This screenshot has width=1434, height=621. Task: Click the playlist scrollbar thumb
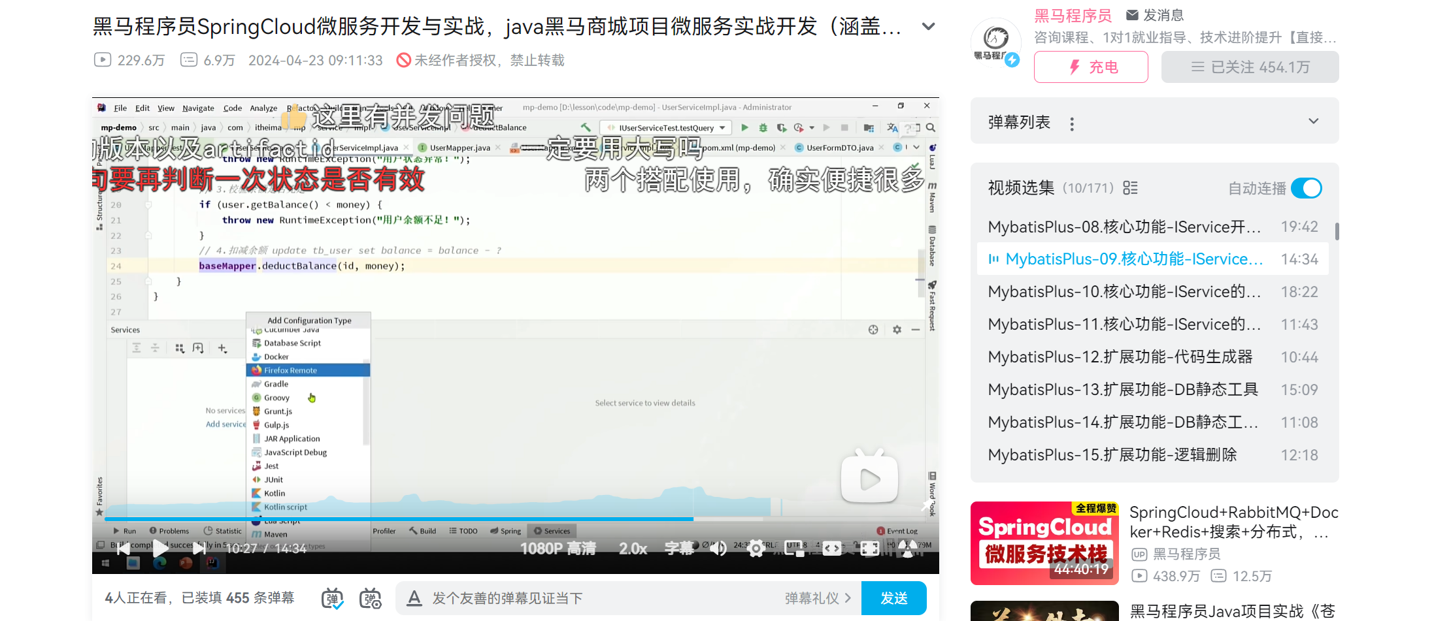pos(1337,232)
